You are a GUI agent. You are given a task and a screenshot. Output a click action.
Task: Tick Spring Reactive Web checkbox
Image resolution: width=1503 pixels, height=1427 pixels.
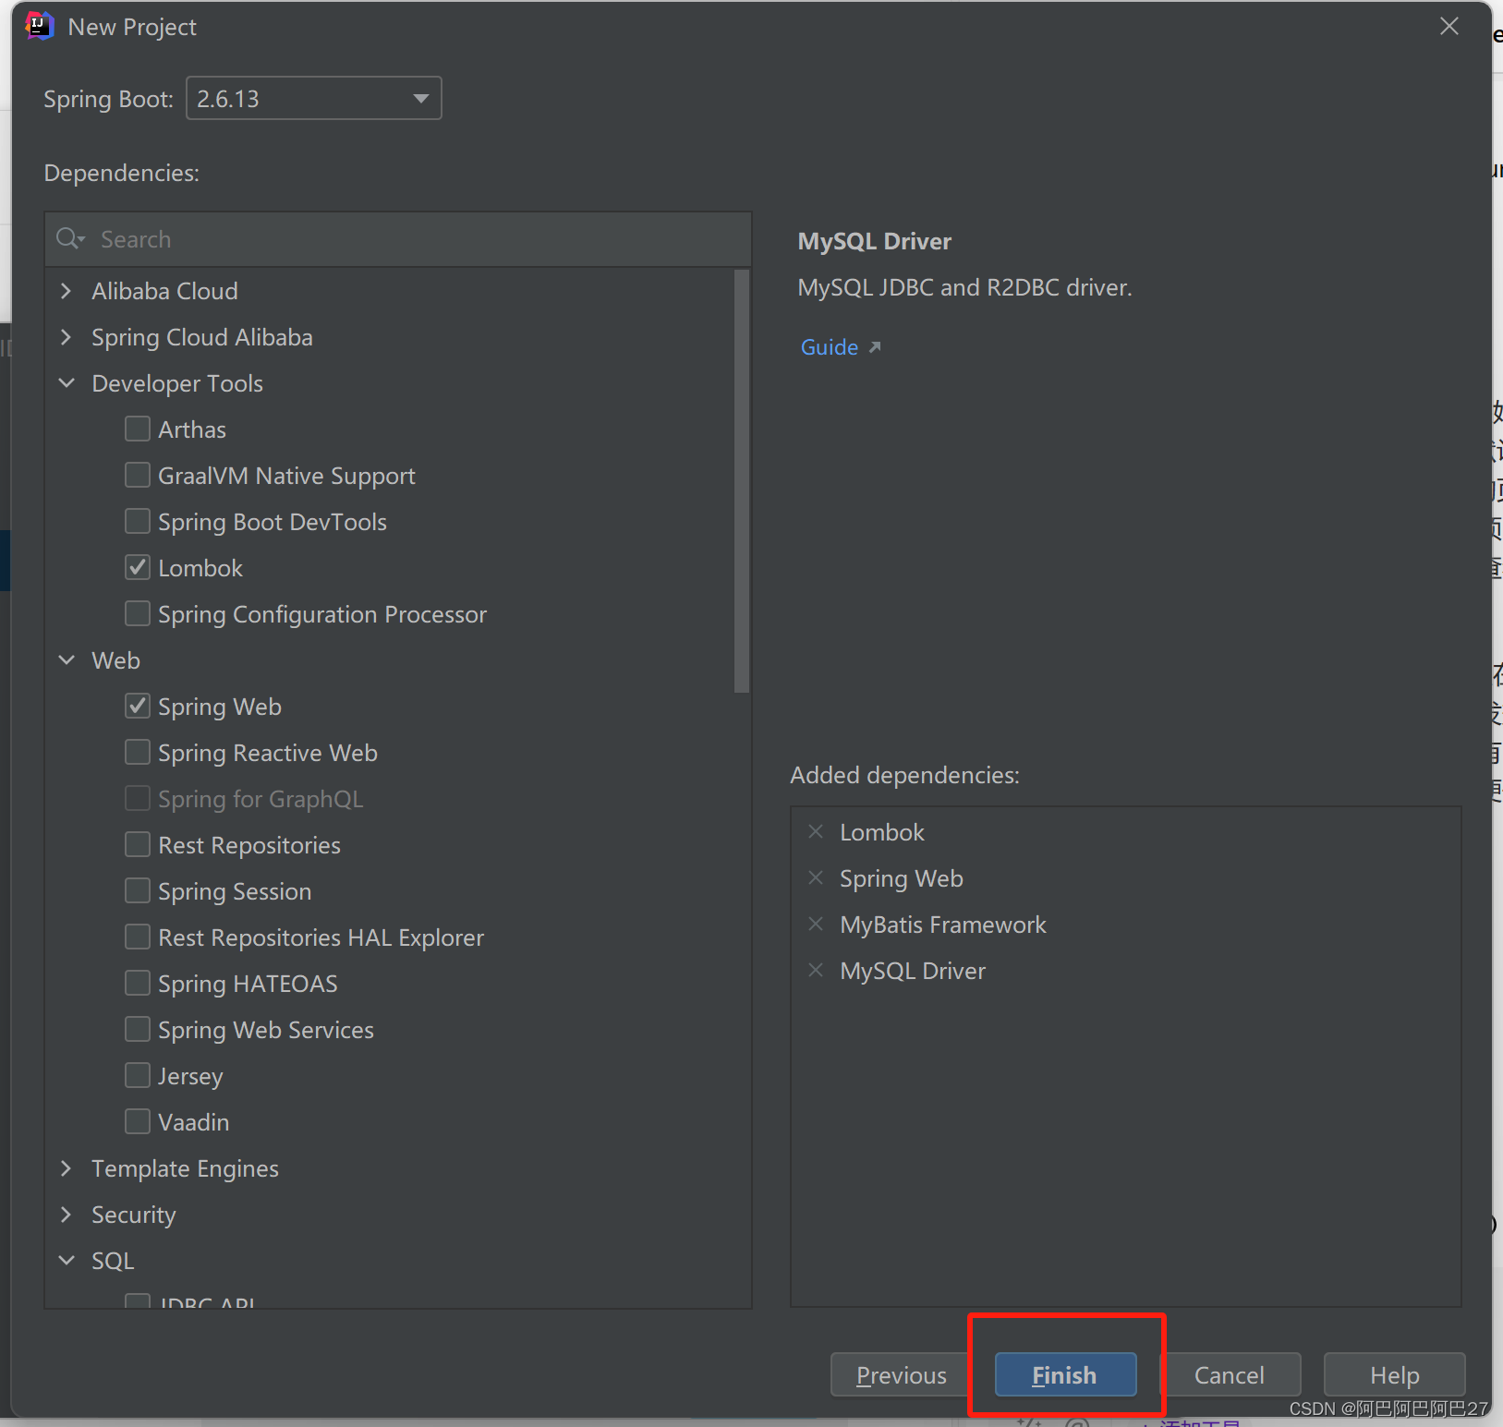138,752
